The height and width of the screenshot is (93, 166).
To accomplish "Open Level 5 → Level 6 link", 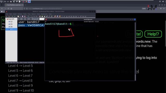I will coord(20,71).
